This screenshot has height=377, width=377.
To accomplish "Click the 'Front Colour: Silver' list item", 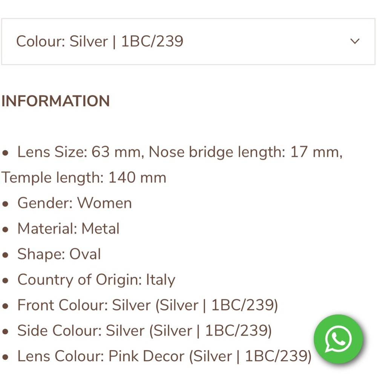I will [x=147, y=305].
